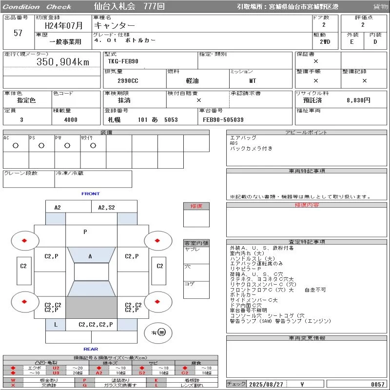Select first registration date H24年07月
Viewport: 390px width, 390px height.
64,26
